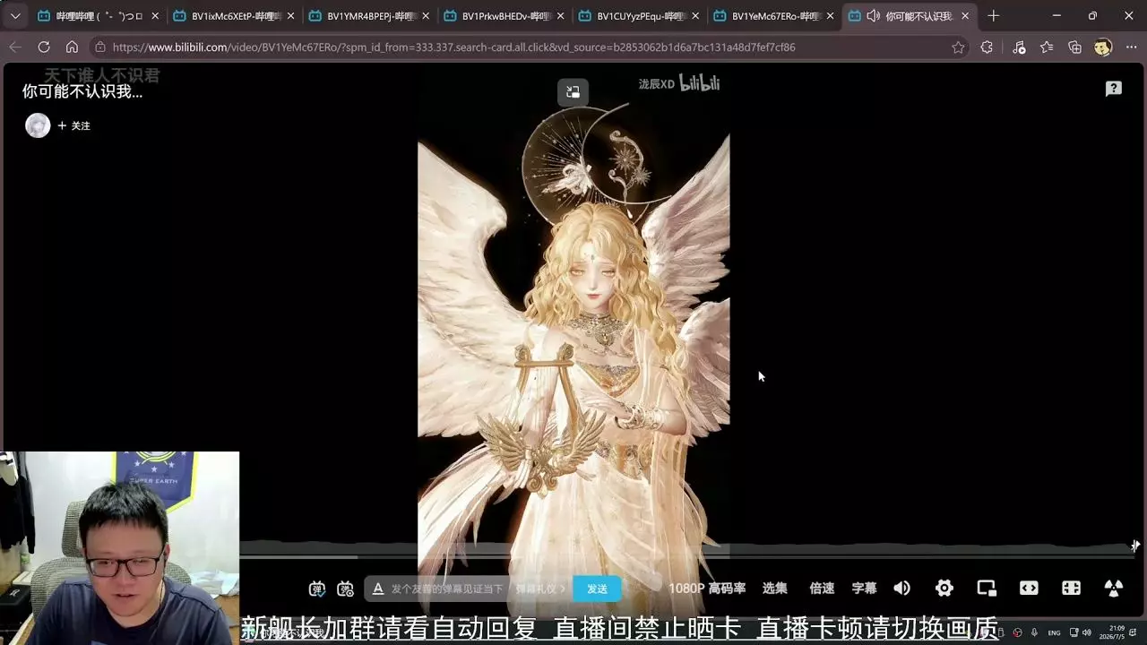The image size is (1147, 645).
Task: Open the uploader avatar
Action: [38, 125]
